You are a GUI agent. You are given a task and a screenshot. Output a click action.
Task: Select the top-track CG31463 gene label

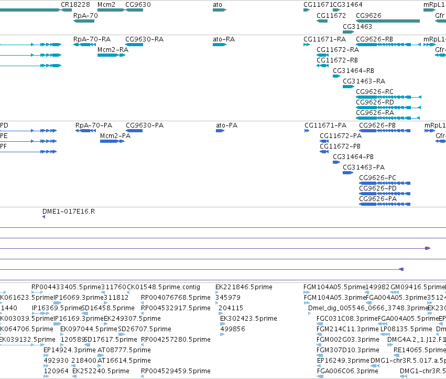pos(357,26)
